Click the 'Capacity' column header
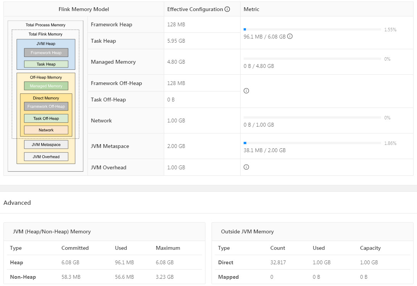 coord(370,248)
